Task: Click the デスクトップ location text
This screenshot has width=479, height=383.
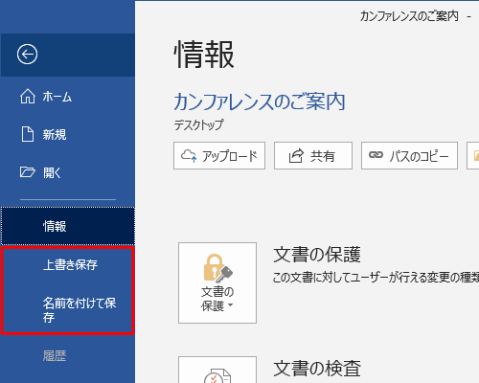Action: coord(198,124)
